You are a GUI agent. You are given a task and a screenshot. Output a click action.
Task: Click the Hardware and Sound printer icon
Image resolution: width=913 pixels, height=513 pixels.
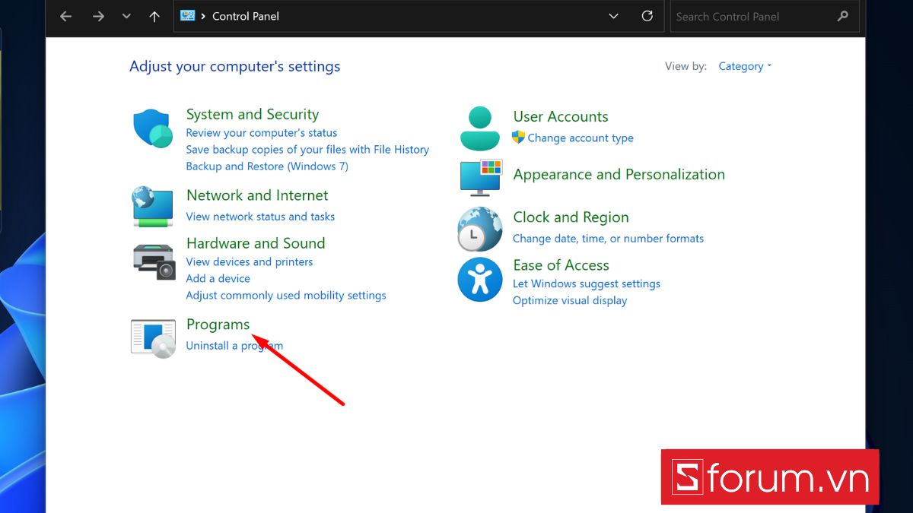(x=154, y=262)
